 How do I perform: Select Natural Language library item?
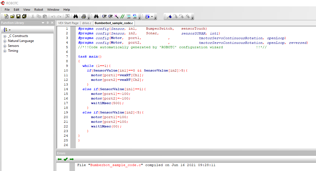(21, 41)
